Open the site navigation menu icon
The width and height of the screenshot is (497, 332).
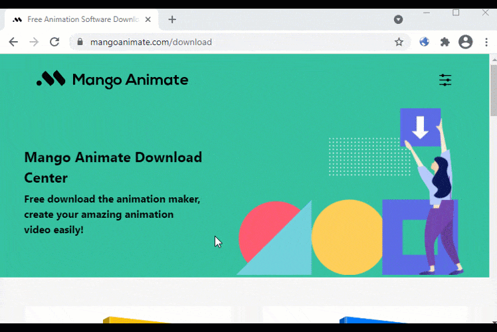pyautogui.click(x=445, y=80)
